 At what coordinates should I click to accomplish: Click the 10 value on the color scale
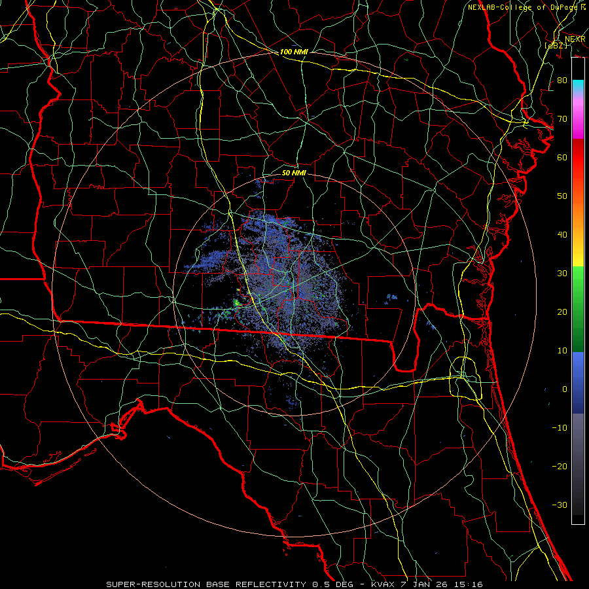562,351
